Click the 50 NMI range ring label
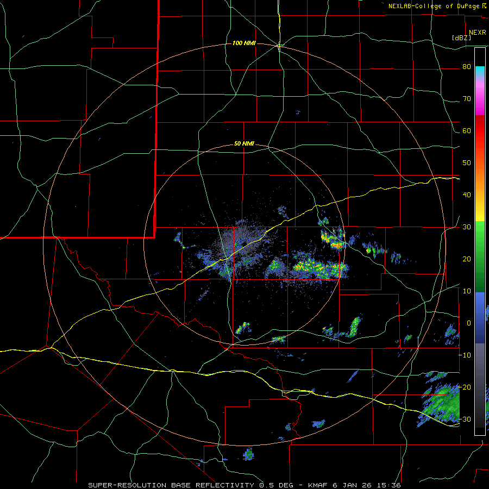This screenshot has width=489, height=489. click(x=244, y=144)
